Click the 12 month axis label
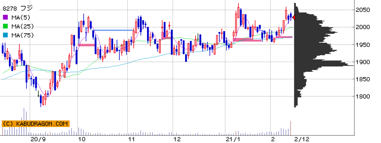Screen dimensions: 381x143 coord(177,139)
